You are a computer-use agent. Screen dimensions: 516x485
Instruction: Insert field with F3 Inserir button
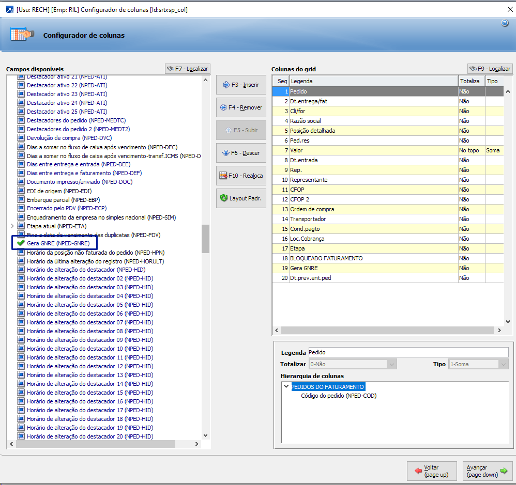pyautogui.click(x=241, y=85)
